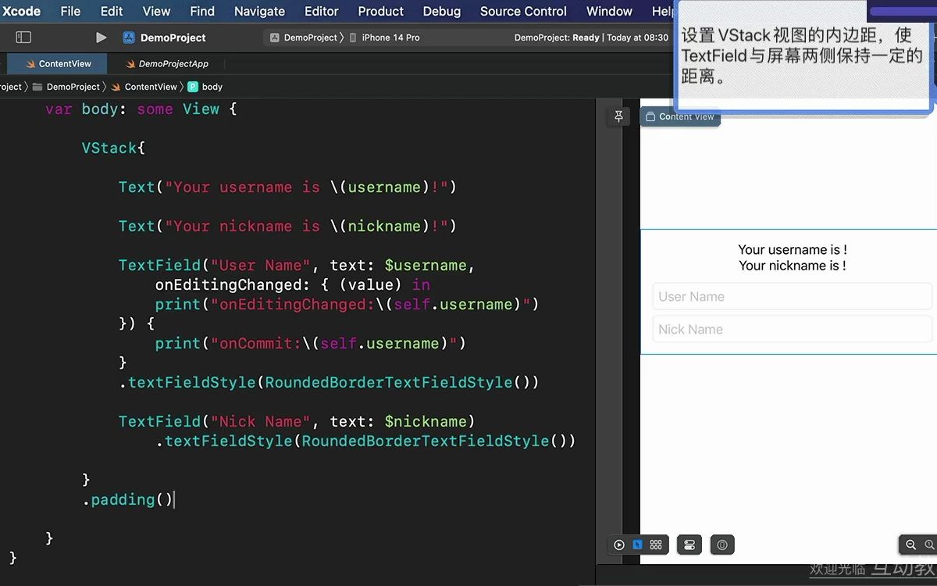Click the Accessibility info icon in preview bar
This screenshot has width=937, height=586.
pyautogui.click(x=721, y=545)
